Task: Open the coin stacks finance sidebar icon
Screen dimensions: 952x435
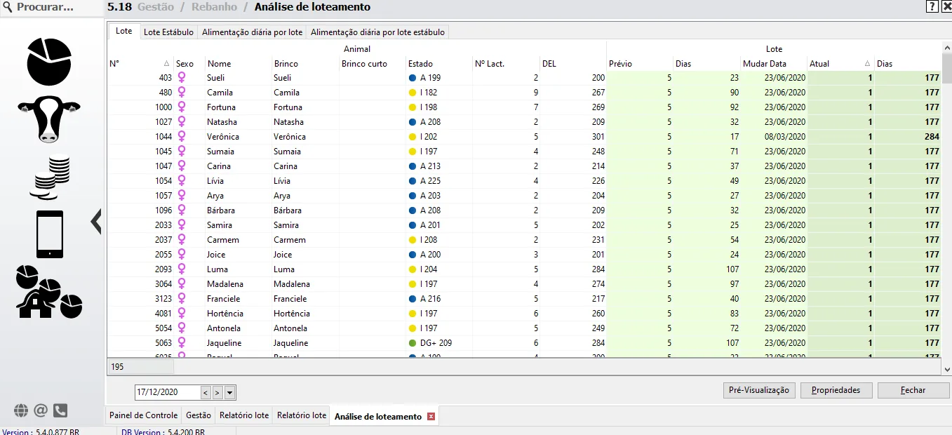Action: (49, 177)
